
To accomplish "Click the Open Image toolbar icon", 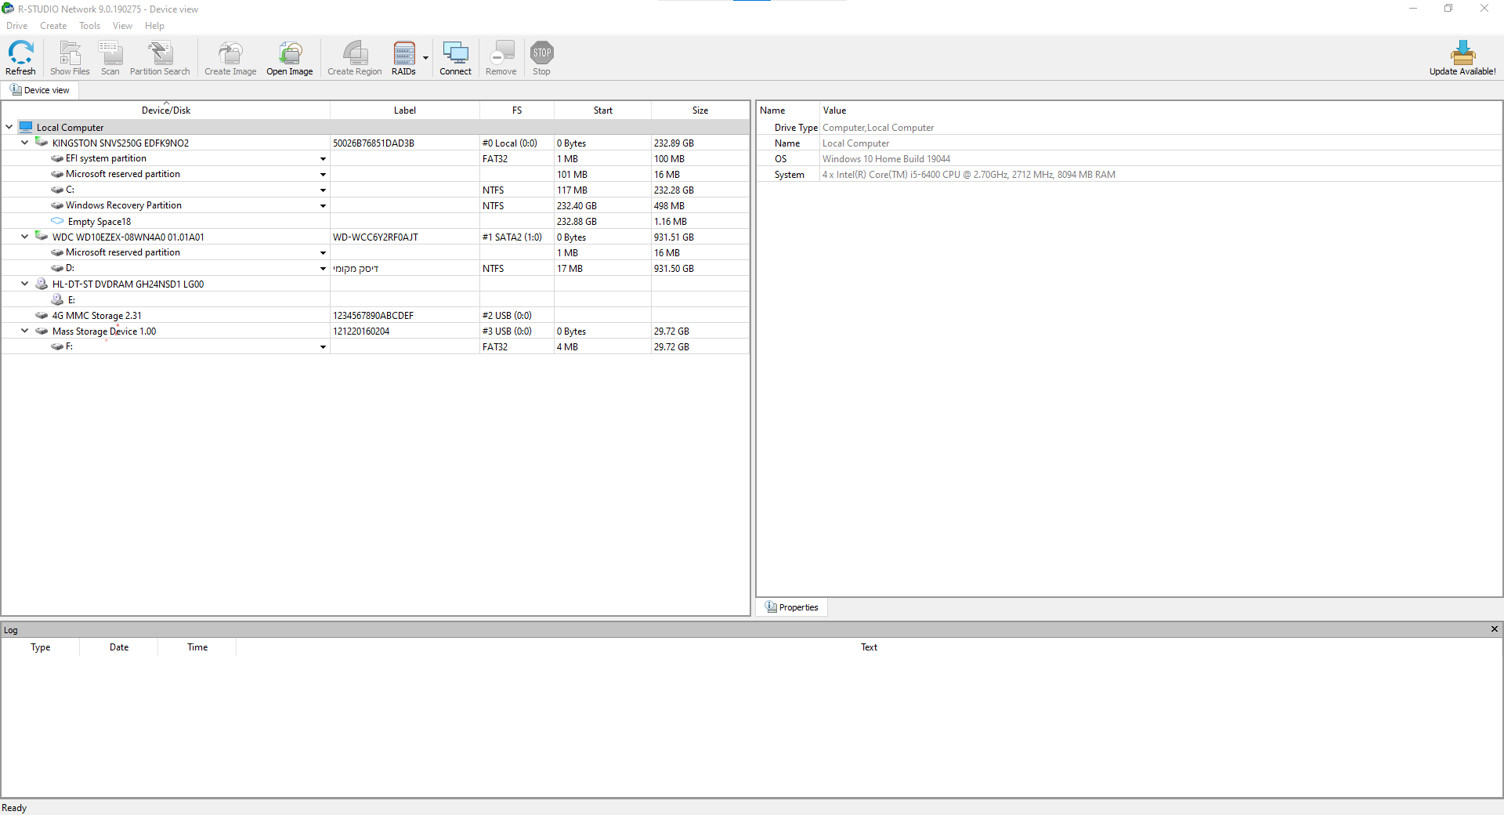I will [290, 53].
